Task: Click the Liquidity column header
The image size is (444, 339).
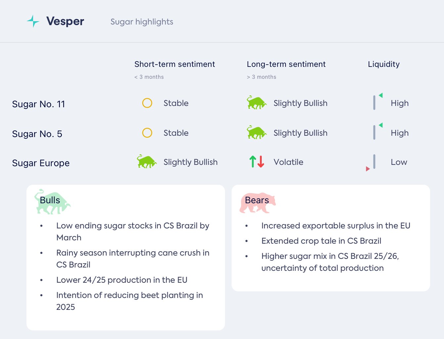Action: [x=384, y=64]
